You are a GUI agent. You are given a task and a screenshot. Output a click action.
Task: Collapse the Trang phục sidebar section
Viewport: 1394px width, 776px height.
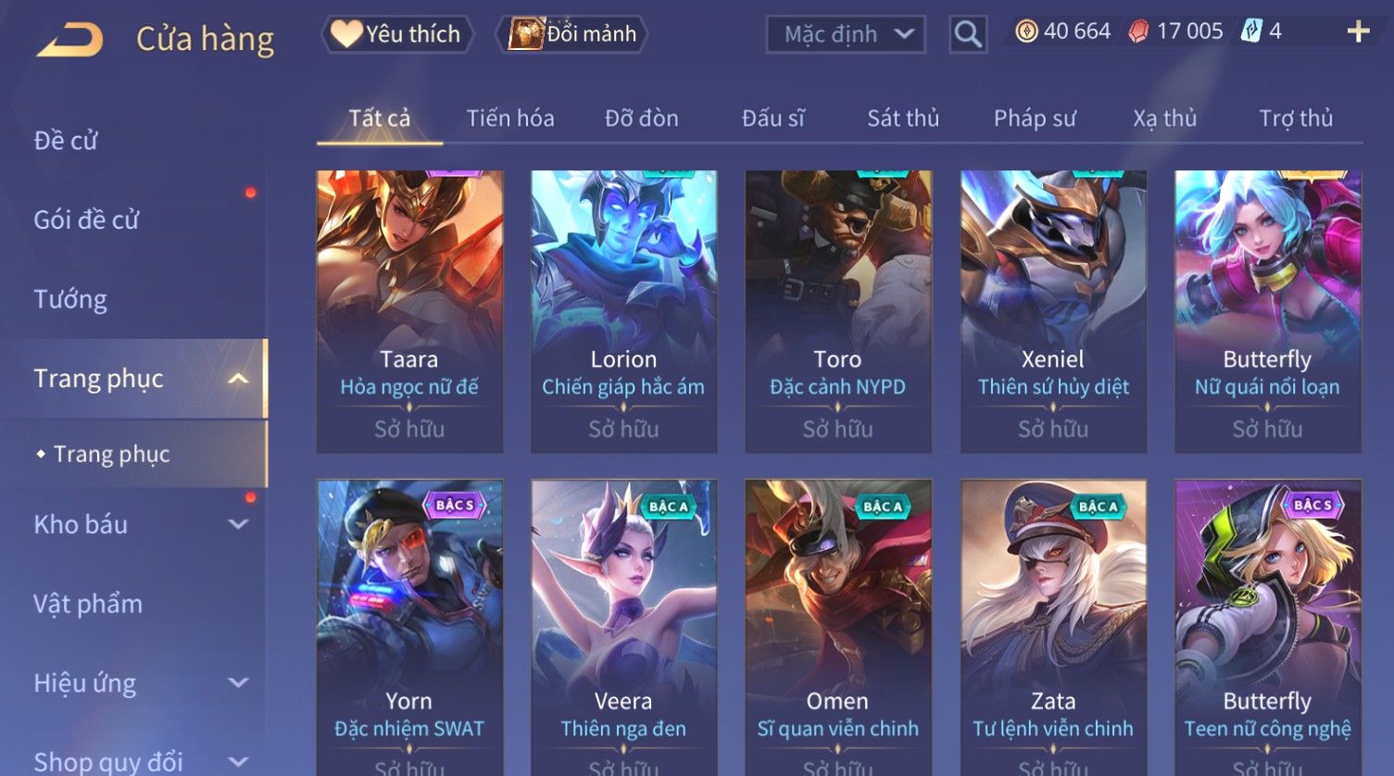[238, 379]
